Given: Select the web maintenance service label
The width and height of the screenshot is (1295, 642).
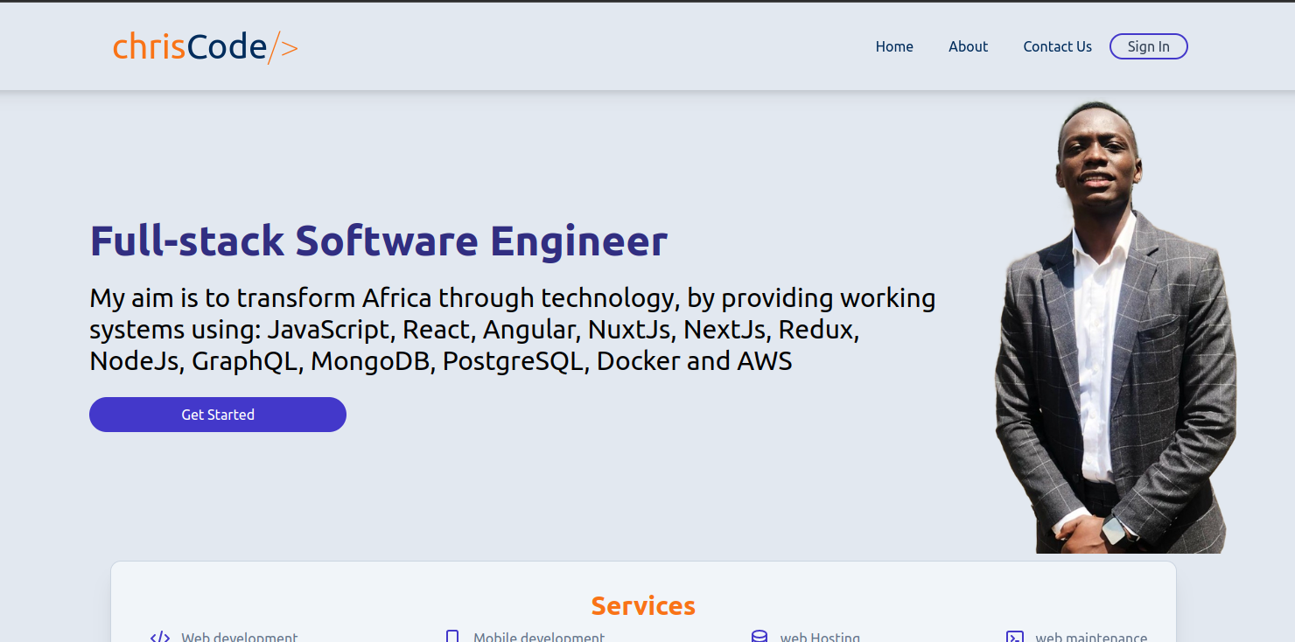Looking at the screenshot, I should pyautogui.click(x=1091, y=637).
